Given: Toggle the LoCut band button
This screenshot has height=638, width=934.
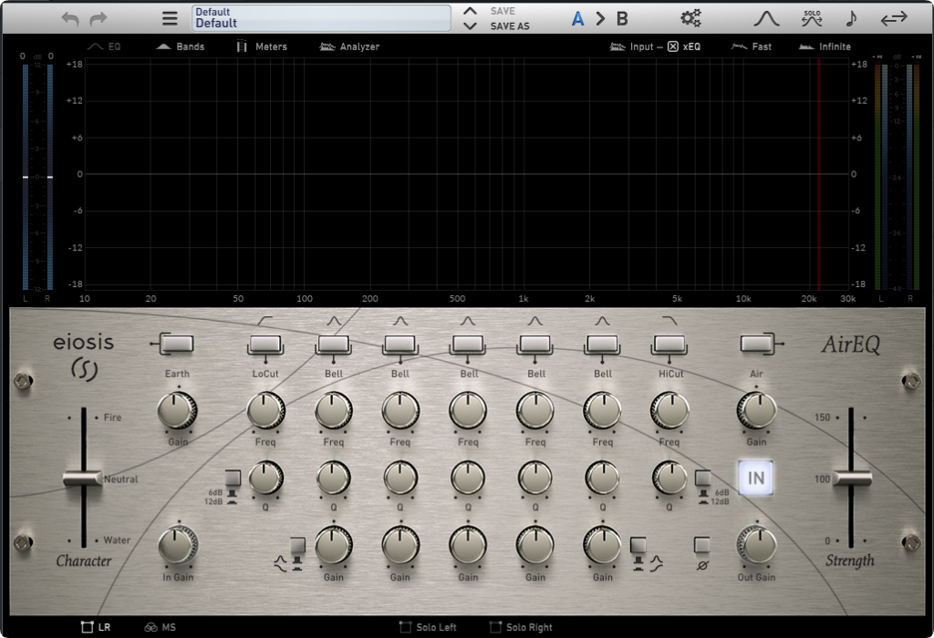Looking at the screenshot, I should [265, 344].
